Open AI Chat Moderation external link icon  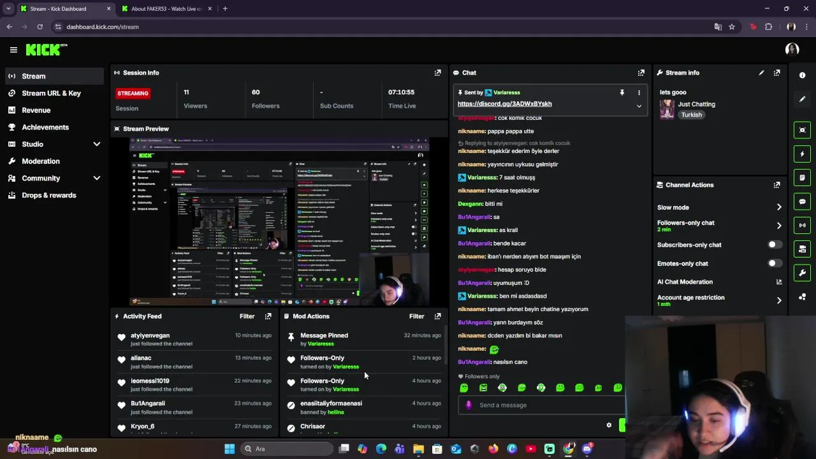coord(778,282)
